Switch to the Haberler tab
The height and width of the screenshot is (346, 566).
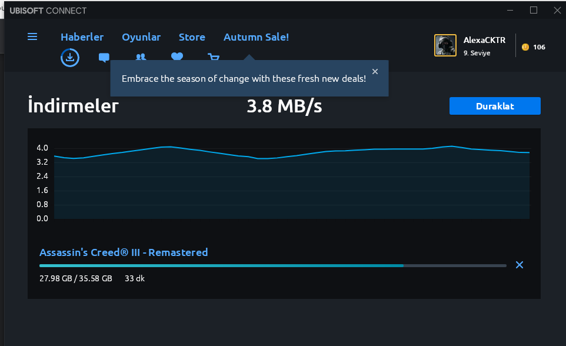click(x=82, y=37)
